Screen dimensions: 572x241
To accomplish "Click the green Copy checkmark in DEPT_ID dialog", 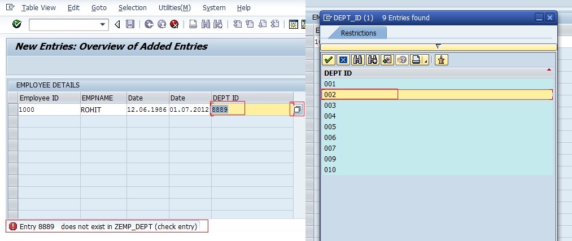I will coord(329,60).
